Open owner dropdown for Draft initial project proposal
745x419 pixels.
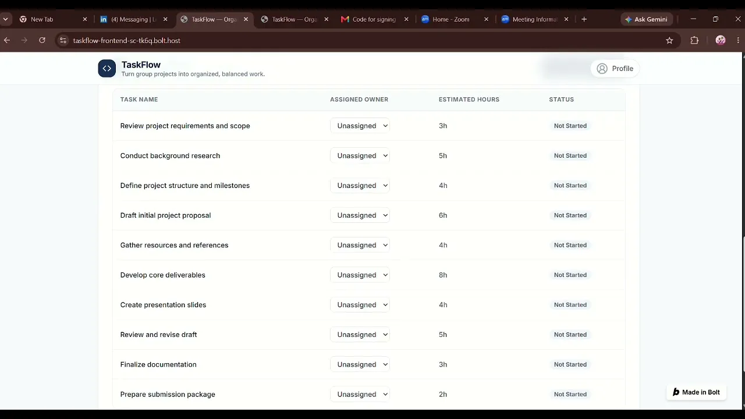pyautogui.click(x=360, y=215)
